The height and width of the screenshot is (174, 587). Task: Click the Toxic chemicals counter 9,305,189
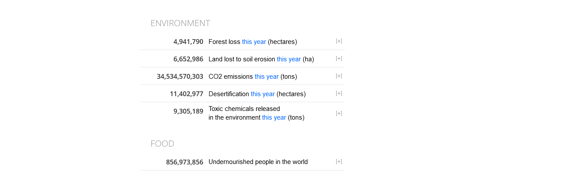[188, 111]
